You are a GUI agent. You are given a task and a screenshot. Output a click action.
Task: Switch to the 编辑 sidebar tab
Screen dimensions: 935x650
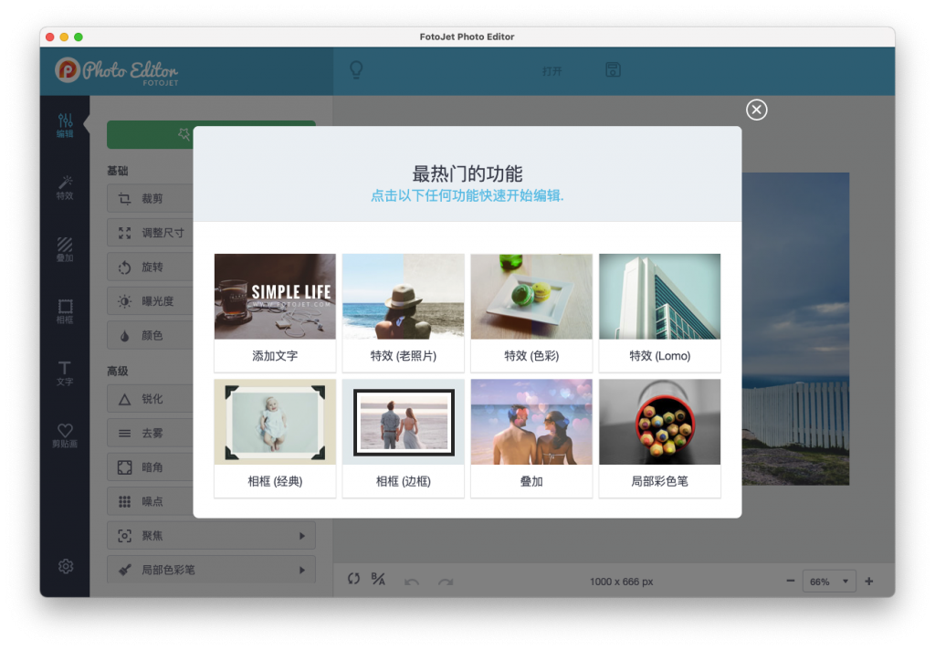point(65,125)
